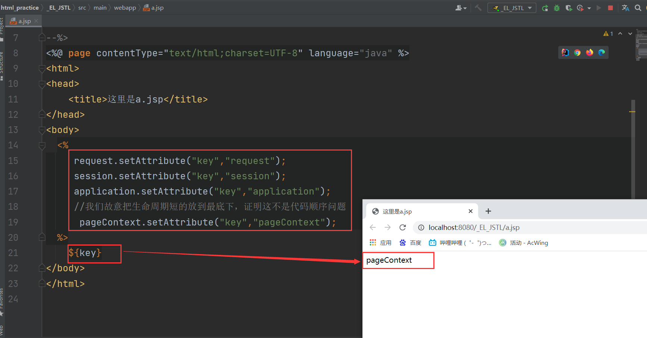Run with Coverage shield icon

point(568,8)
